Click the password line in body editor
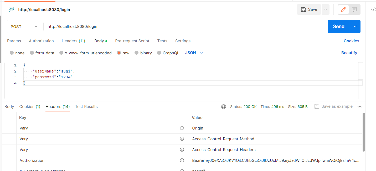Viewport: 376px width, 171px height. (x=53, y=77)
